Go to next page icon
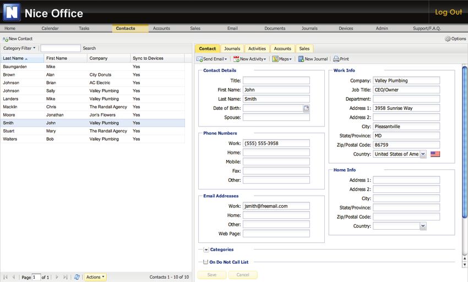 pos(57,277)
